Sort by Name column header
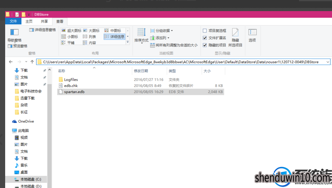This screenshot has height=188, width=332. point(94,71)
